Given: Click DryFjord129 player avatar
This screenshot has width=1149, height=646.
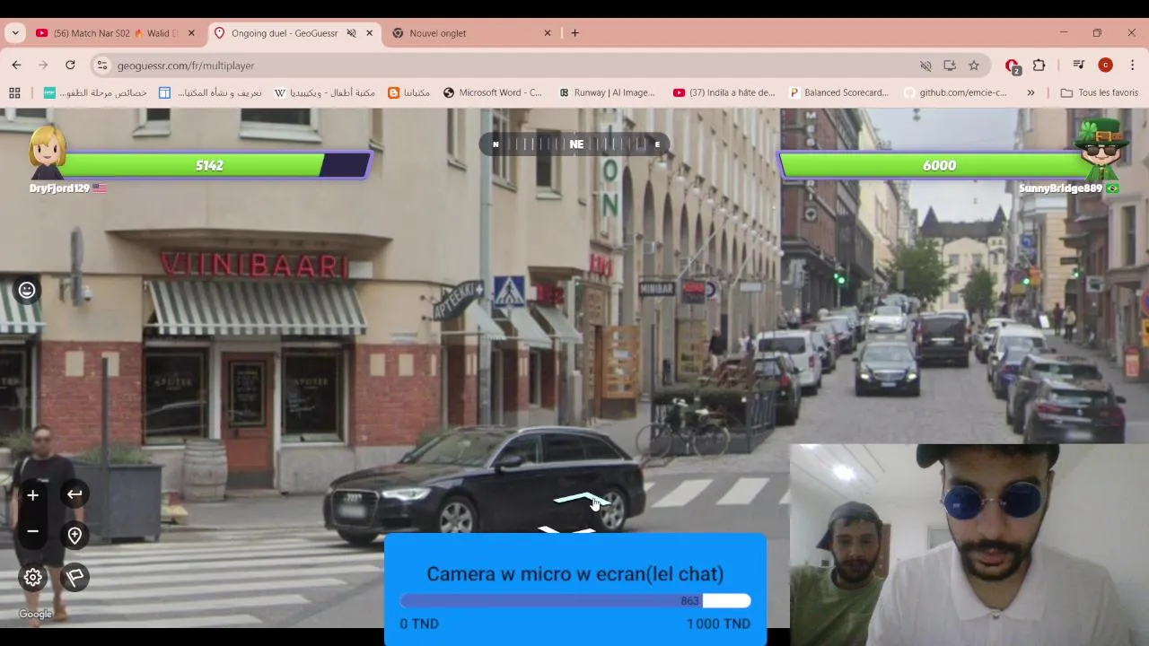Looking at the screenshot, I should pos(47,154).
